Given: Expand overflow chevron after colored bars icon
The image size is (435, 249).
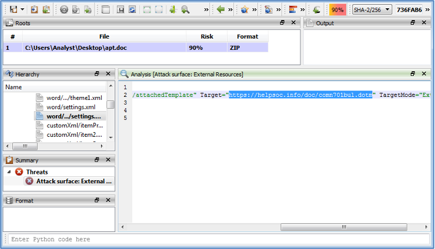Looking at the screenshot, I should [302, 10].
